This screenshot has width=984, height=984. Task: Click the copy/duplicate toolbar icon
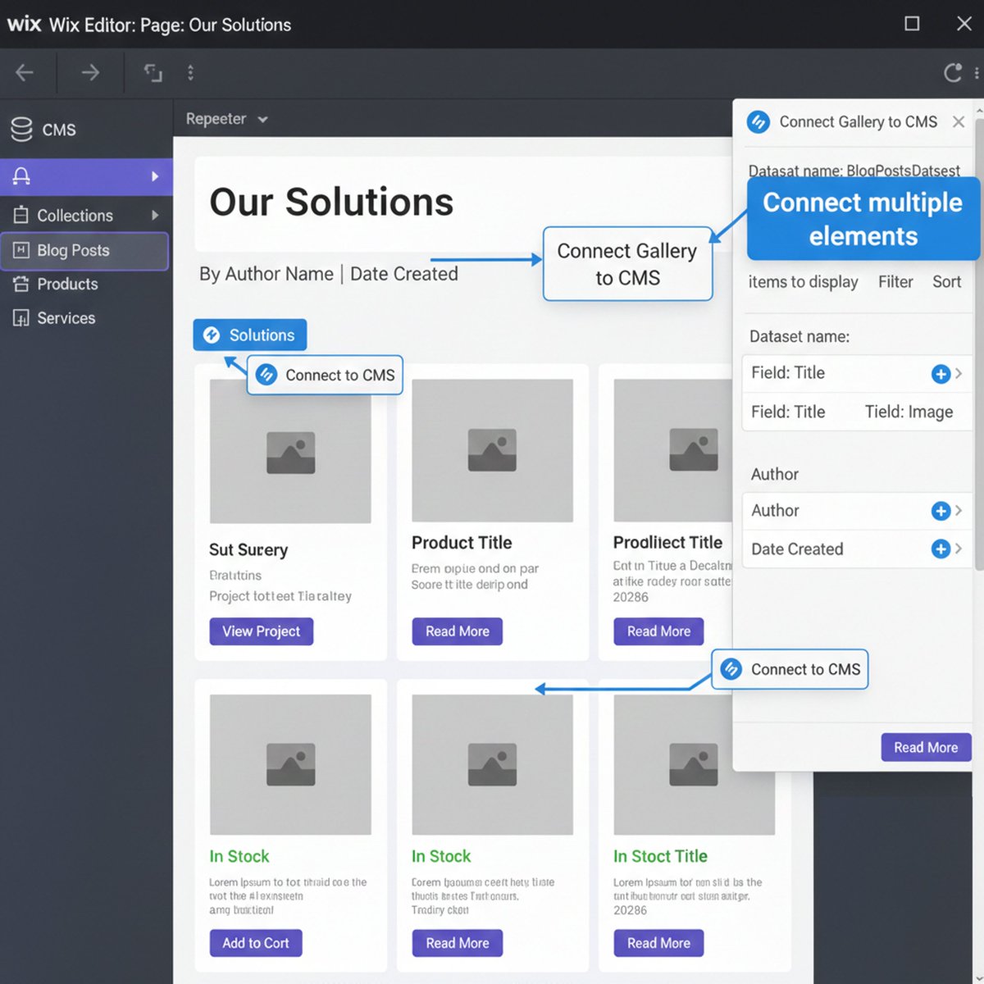(x=153, y=73)
